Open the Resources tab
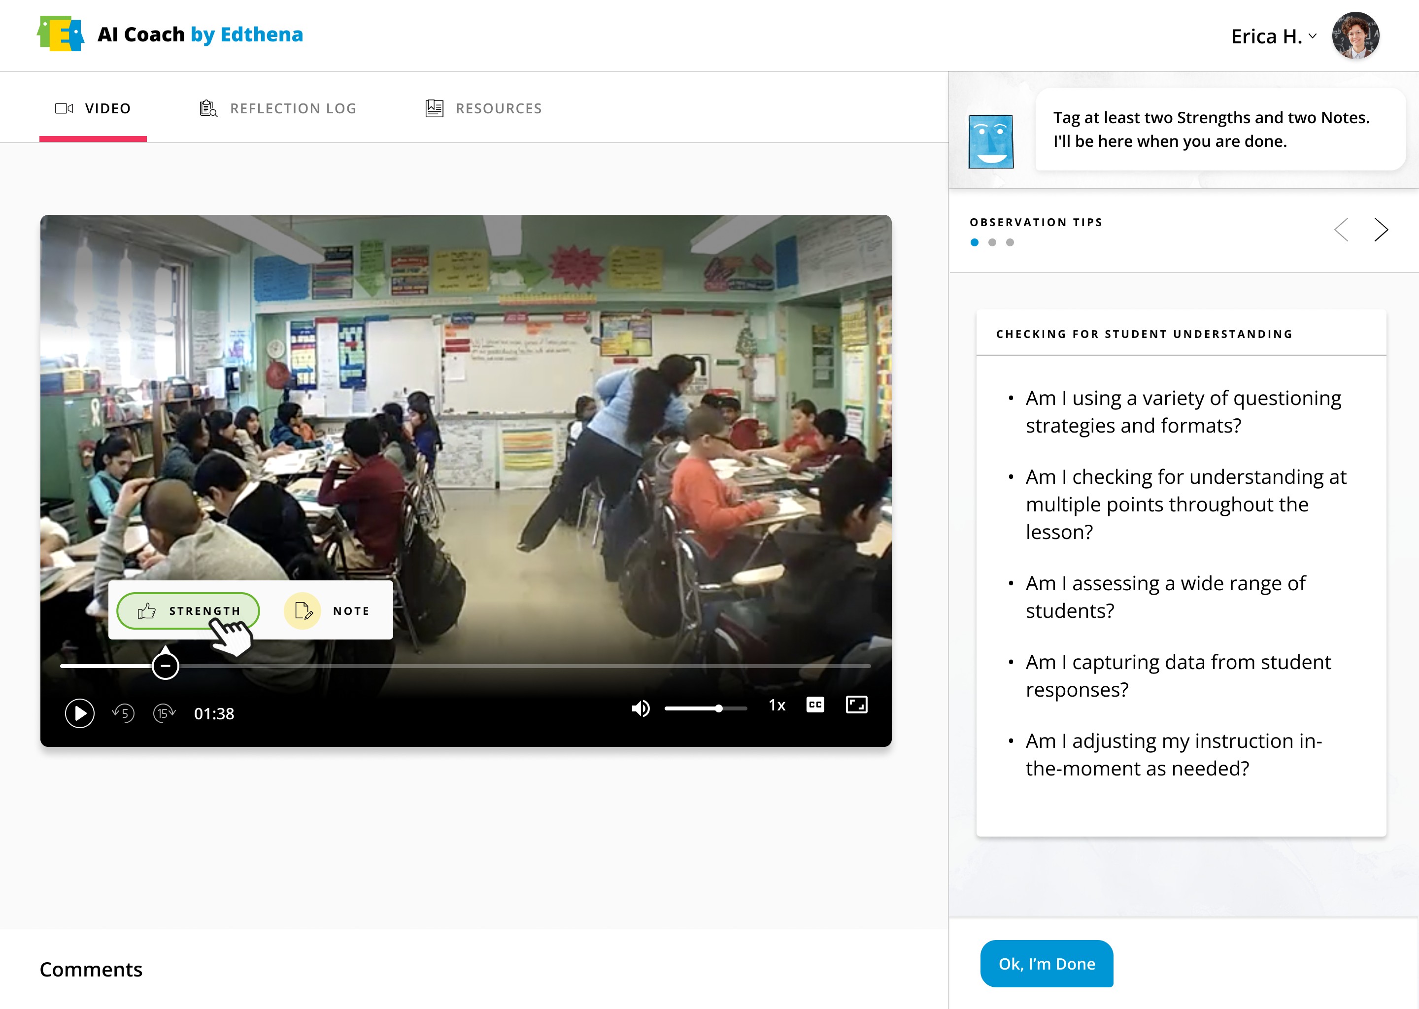The width and height of the screenshot is (1419, 1009). pyautogui.click(x=483, y=108)
